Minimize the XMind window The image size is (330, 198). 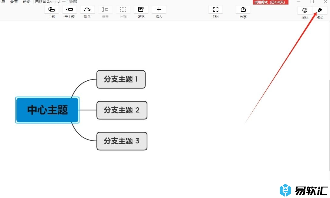tap(299, 2)
